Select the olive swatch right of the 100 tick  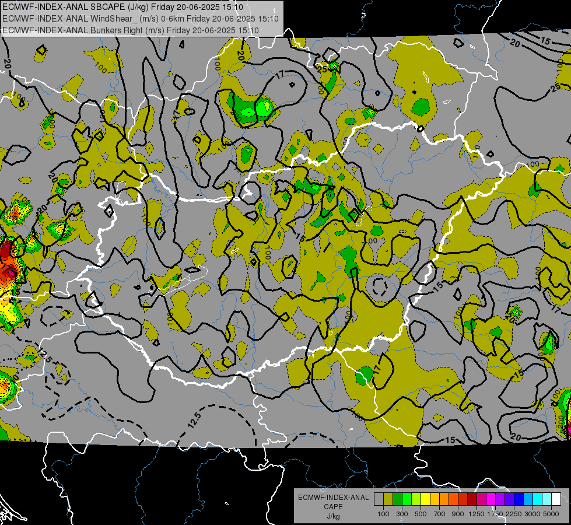(x=388, y=499)
